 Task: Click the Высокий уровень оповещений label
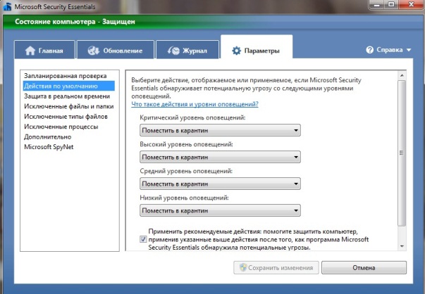[186, 144]
